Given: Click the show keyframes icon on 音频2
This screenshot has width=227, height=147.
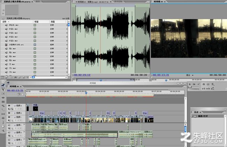Looking at the screenshot, I should (x=13, y=136).
